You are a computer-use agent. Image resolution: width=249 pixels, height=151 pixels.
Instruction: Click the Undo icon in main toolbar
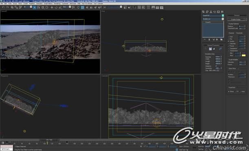pyautogui.click(x=3, y=7)
